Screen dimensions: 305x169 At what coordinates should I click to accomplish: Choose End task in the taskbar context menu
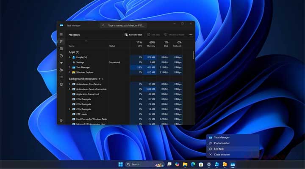click(233, 149)
